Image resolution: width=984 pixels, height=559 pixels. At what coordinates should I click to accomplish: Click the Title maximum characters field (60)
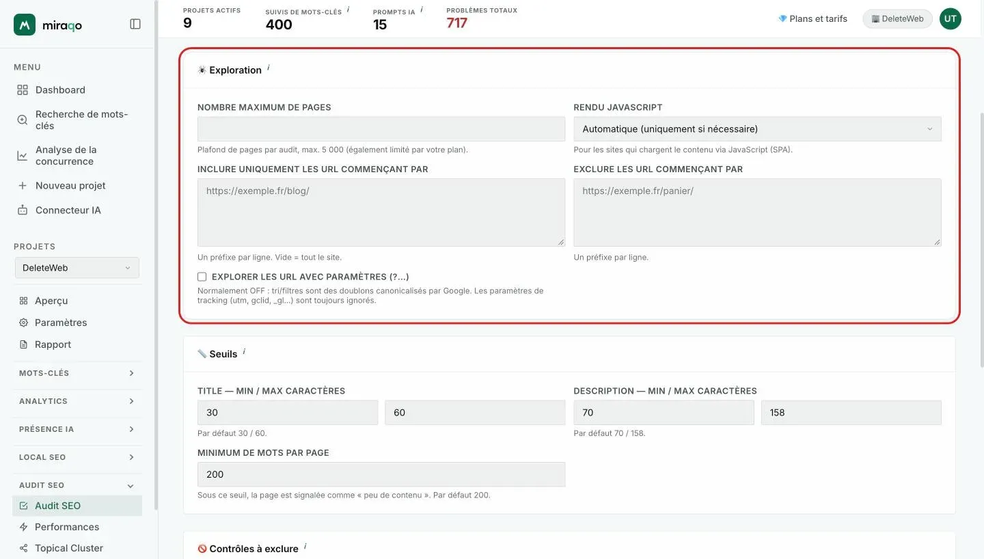475,413
